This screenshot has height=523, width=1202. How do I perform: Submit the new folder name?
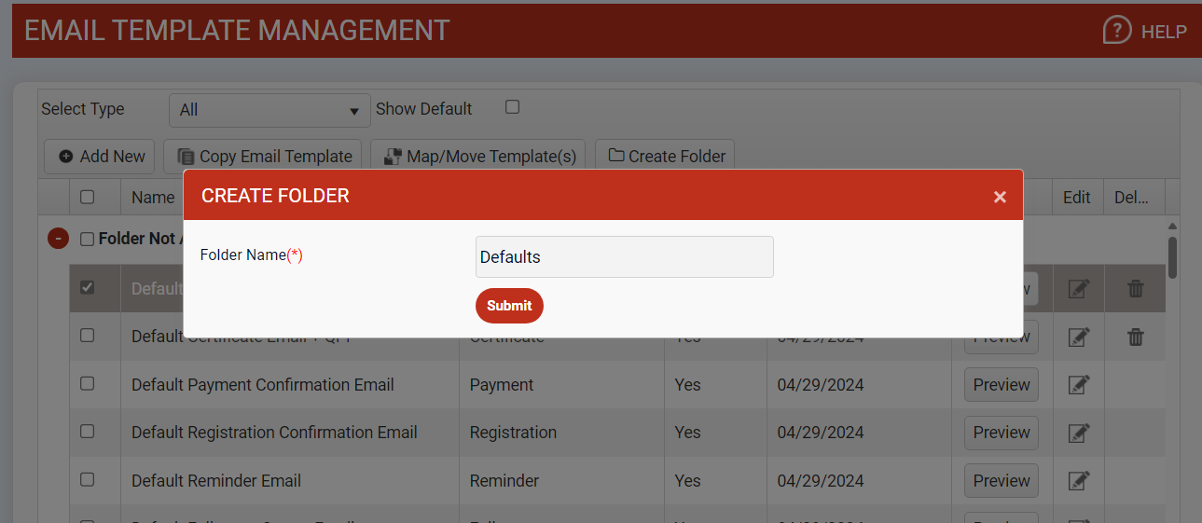tap(509, 306)
